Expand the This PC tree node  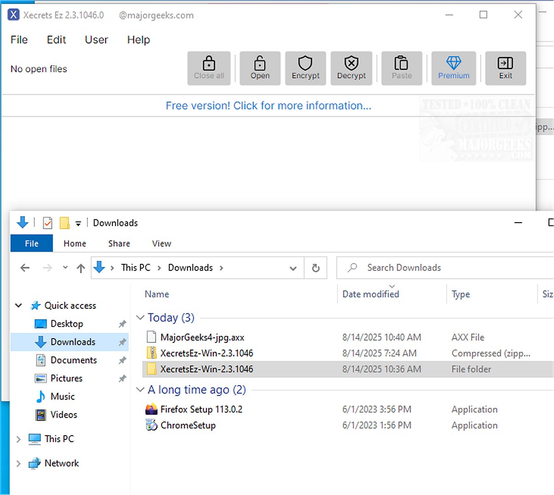coord(18,439)
